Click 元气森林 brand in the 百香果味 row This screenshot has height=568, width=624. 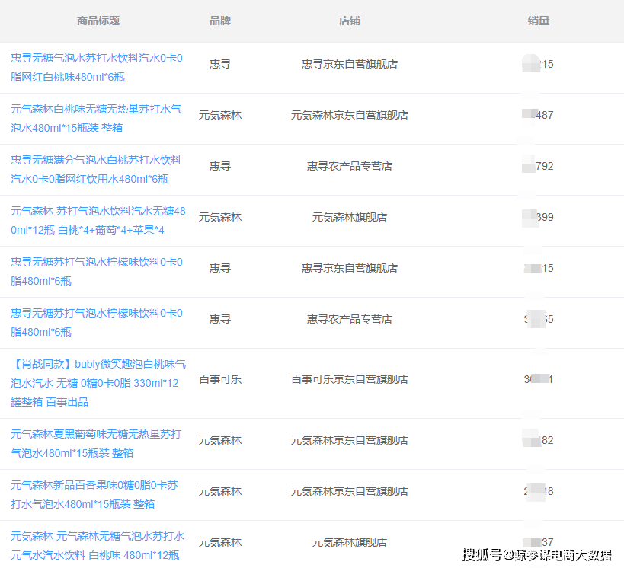point(220,491)
